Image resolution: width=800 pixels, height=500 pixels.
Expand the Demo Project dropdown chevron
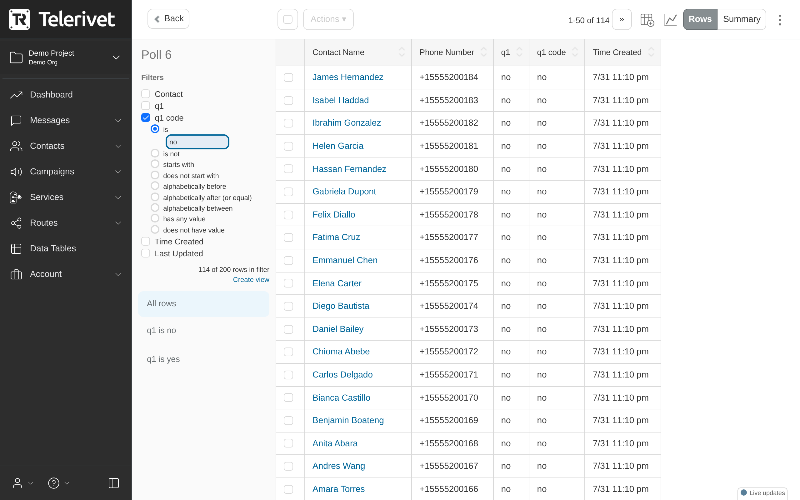tap(116, 57)
